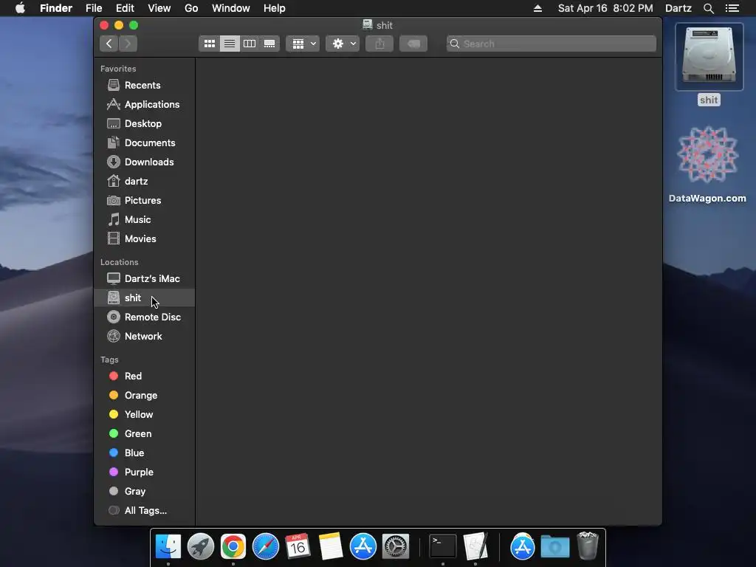Click the Share toolbar button
The width and height of the screenshot is (756, 567).
click(379, 44)
